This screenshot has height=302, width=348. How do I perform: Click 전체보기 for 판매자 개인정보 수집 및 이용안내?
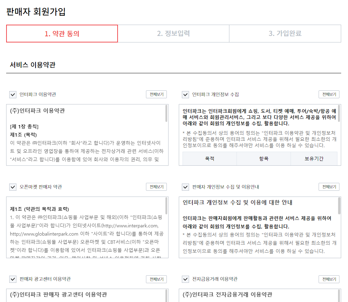coord(329,187)
